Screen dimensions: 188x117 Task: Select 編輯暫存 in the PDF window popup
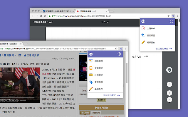click(151, 42)
